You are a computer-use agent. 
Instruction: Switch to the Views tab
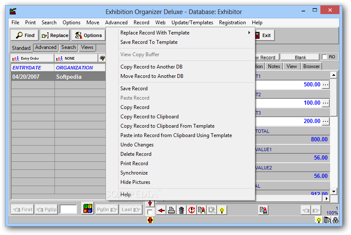click(x=87, y=47)
